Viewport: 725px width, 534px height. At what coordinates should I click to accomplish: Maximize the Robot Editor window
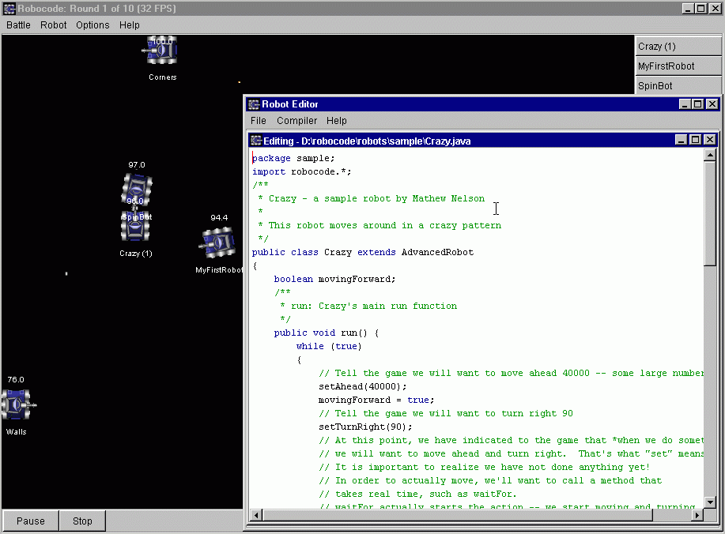click(x=697, y=104)
